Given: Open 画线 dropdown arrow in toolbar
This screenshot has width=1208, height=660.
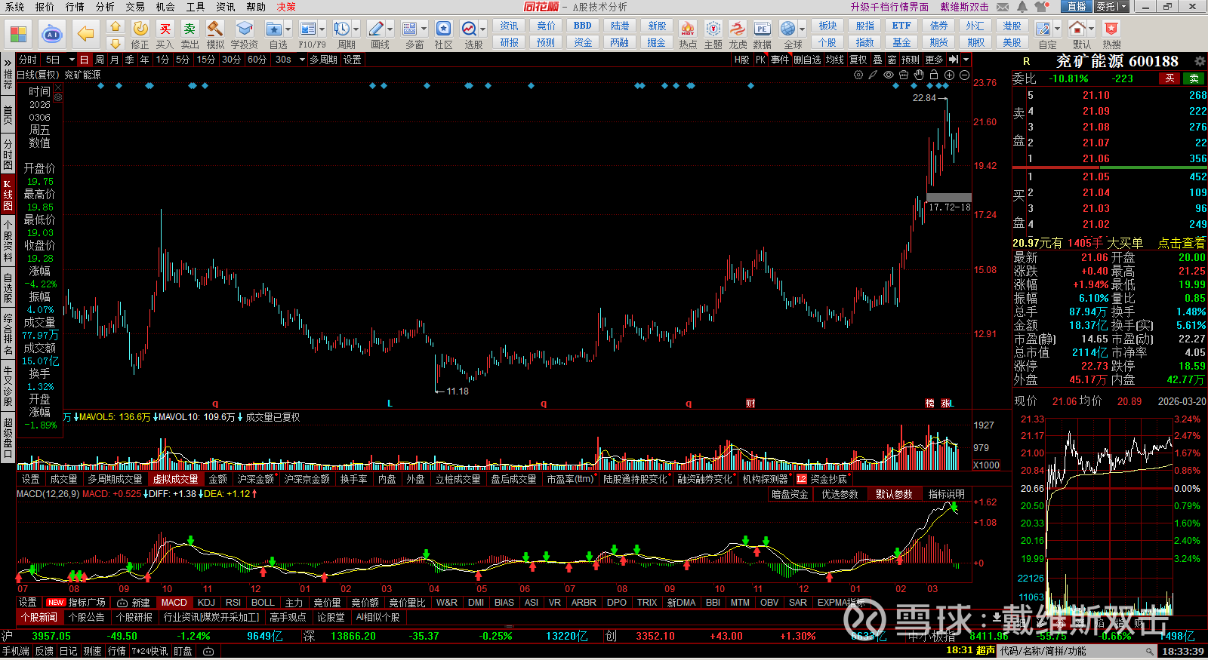Looking at the screenshot, I should point(390,29).
